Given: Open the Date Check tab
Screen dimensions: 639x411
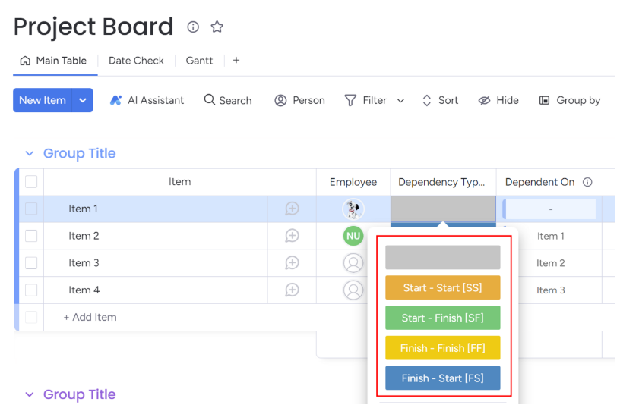Looking at the screenshot, I should click(136, 61).
